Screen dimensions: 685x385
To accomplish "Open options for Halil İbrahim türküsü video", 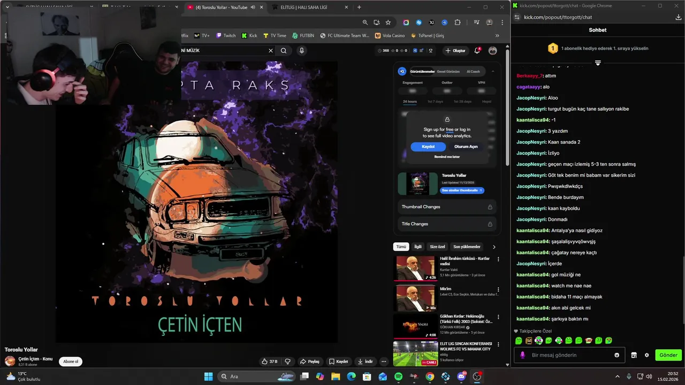I will coord(498,259).
